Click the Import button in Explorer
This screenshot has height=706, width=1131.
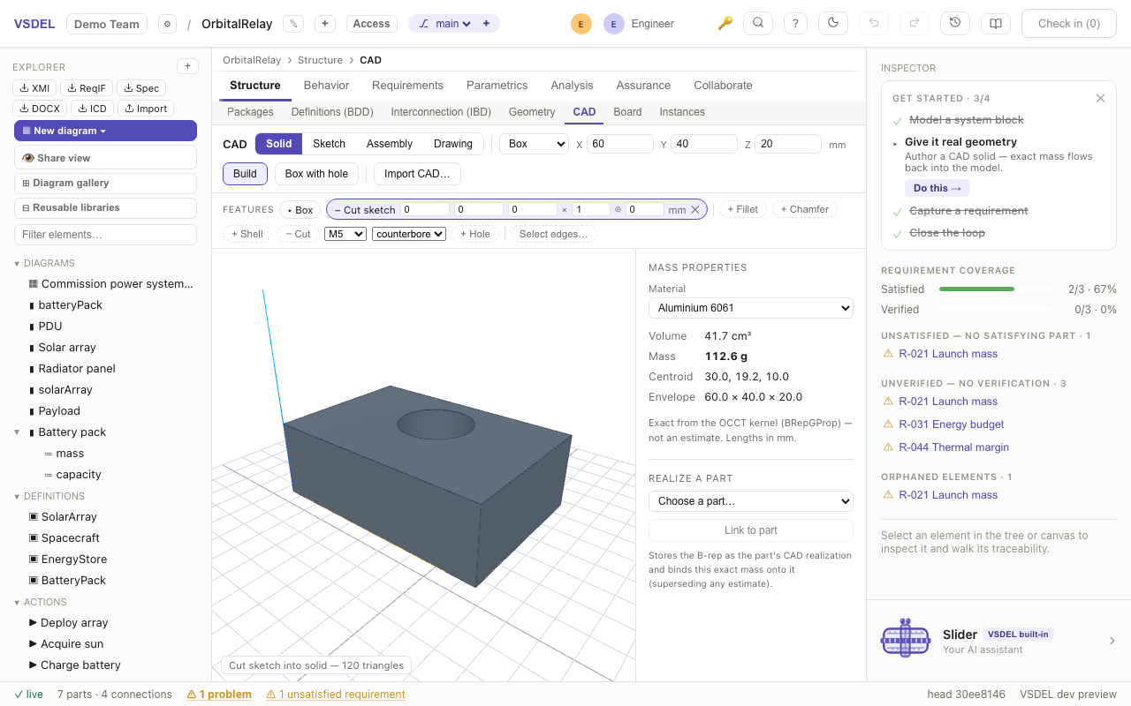146,109
